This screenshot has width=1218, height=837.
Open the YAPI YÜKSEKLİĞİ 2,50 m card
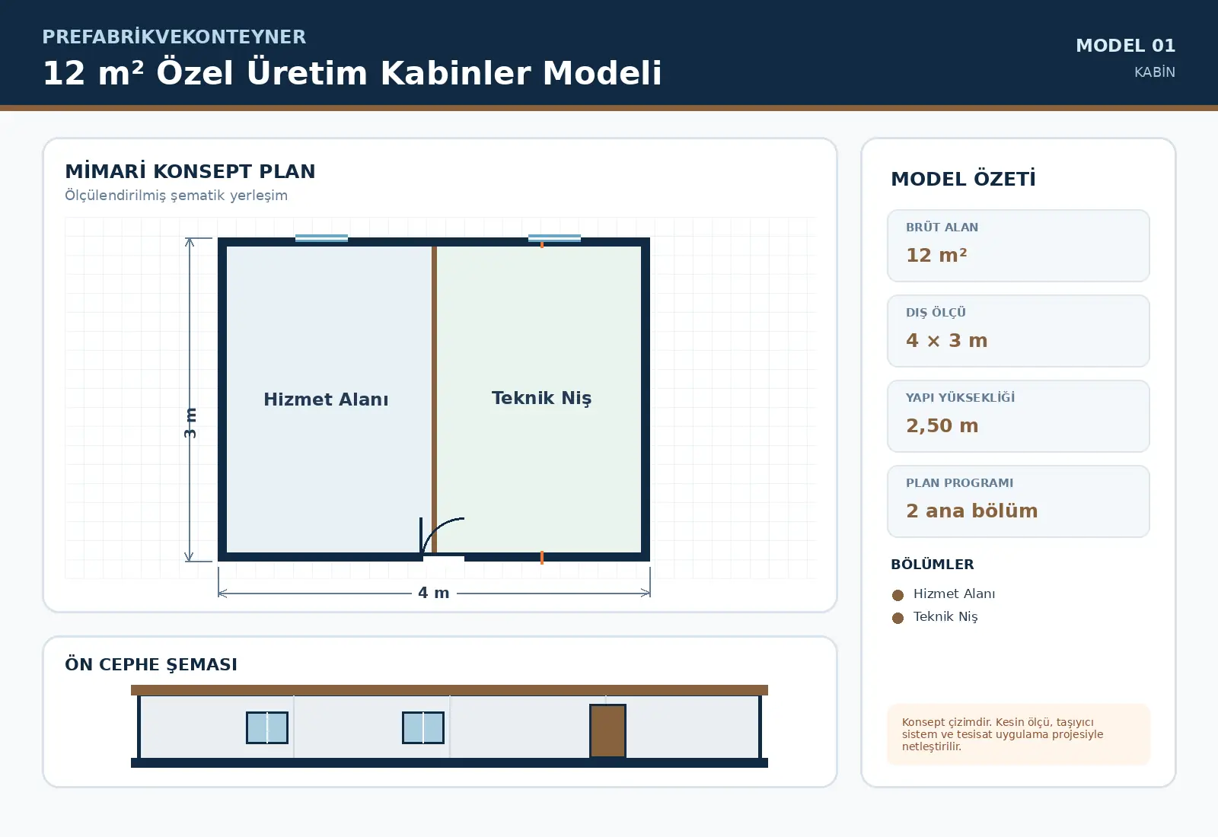pyautogui.click(x=1019, y=416)
